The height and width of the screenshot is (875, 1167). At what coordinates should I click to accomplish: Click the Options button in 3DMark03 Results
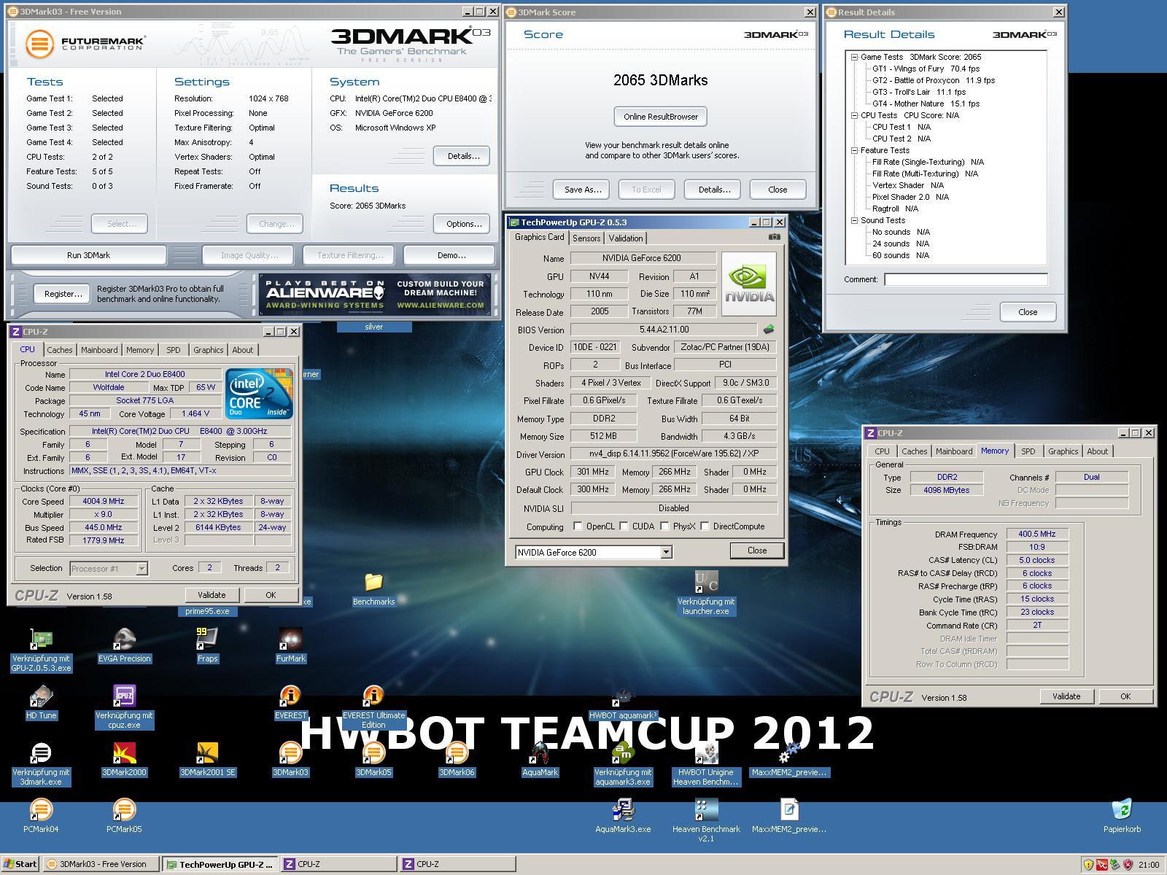click(x=463, y=224)
